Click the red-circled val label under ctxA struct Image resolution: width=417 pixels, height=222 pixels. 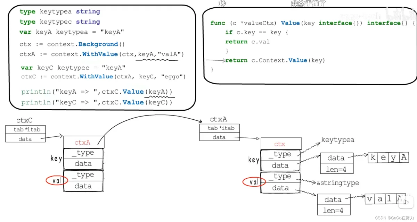(x=254, y=182)
